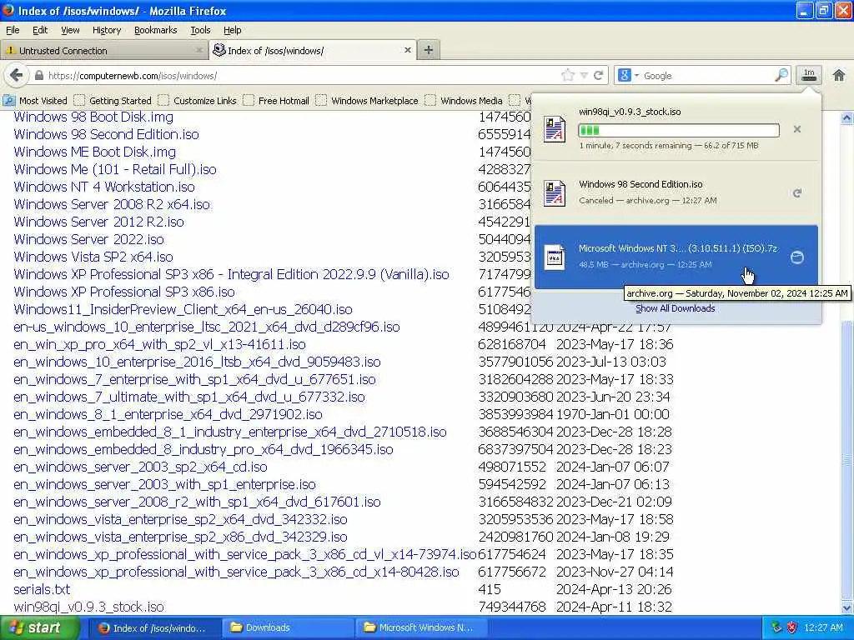The image size is (854, 640).
Task: Open the View menu
Action: click(x=70, y=30)
